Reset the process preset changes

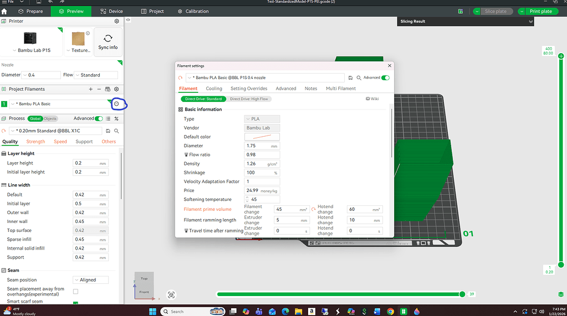click(x=4, y=131)
